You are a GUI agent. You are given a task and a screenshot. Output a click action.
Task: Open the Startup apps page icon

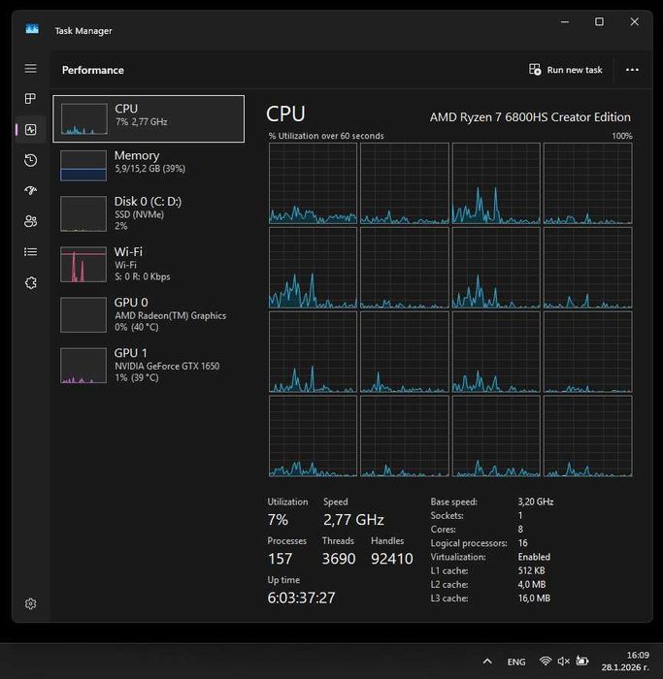click(x=31, y=190)
